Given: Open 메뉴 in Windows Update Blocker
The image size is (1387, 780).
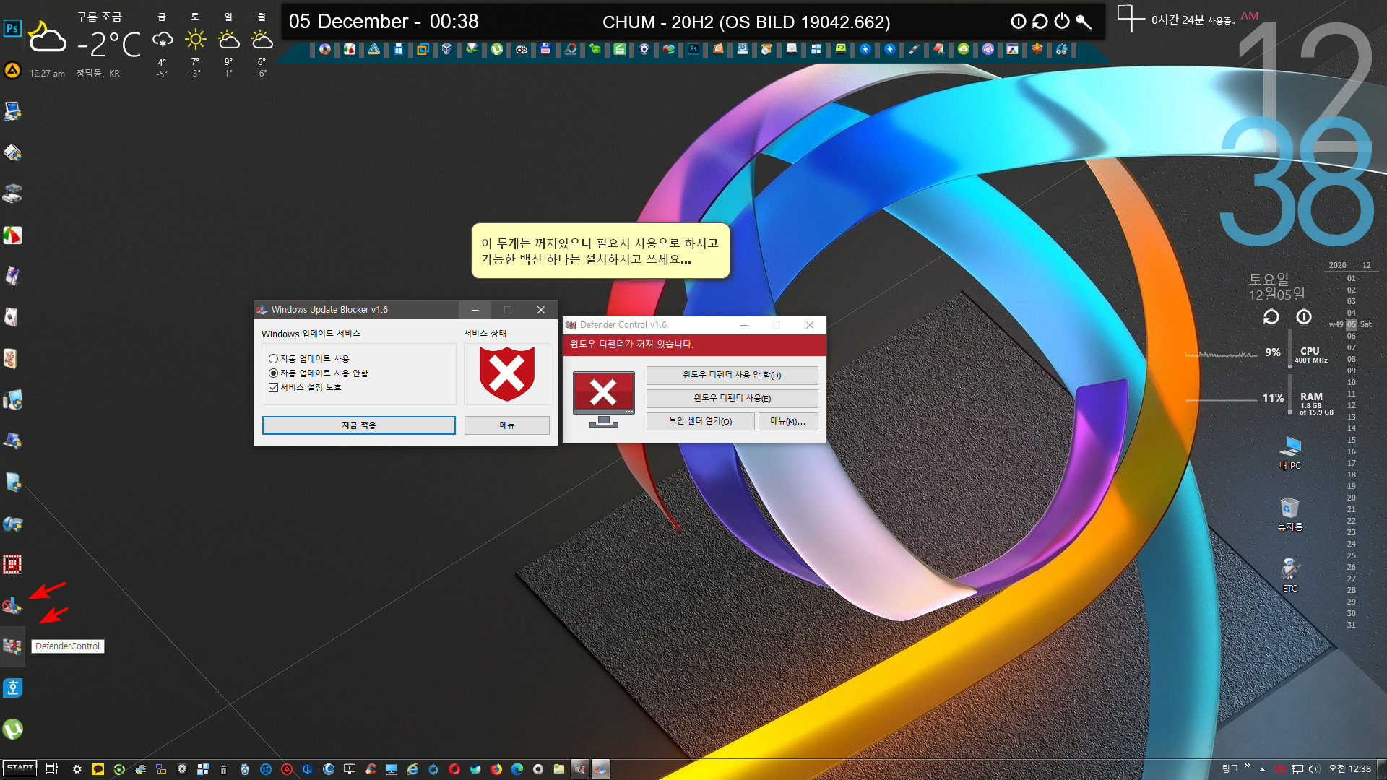Looking at the screenshot, I should coord(506,425).
